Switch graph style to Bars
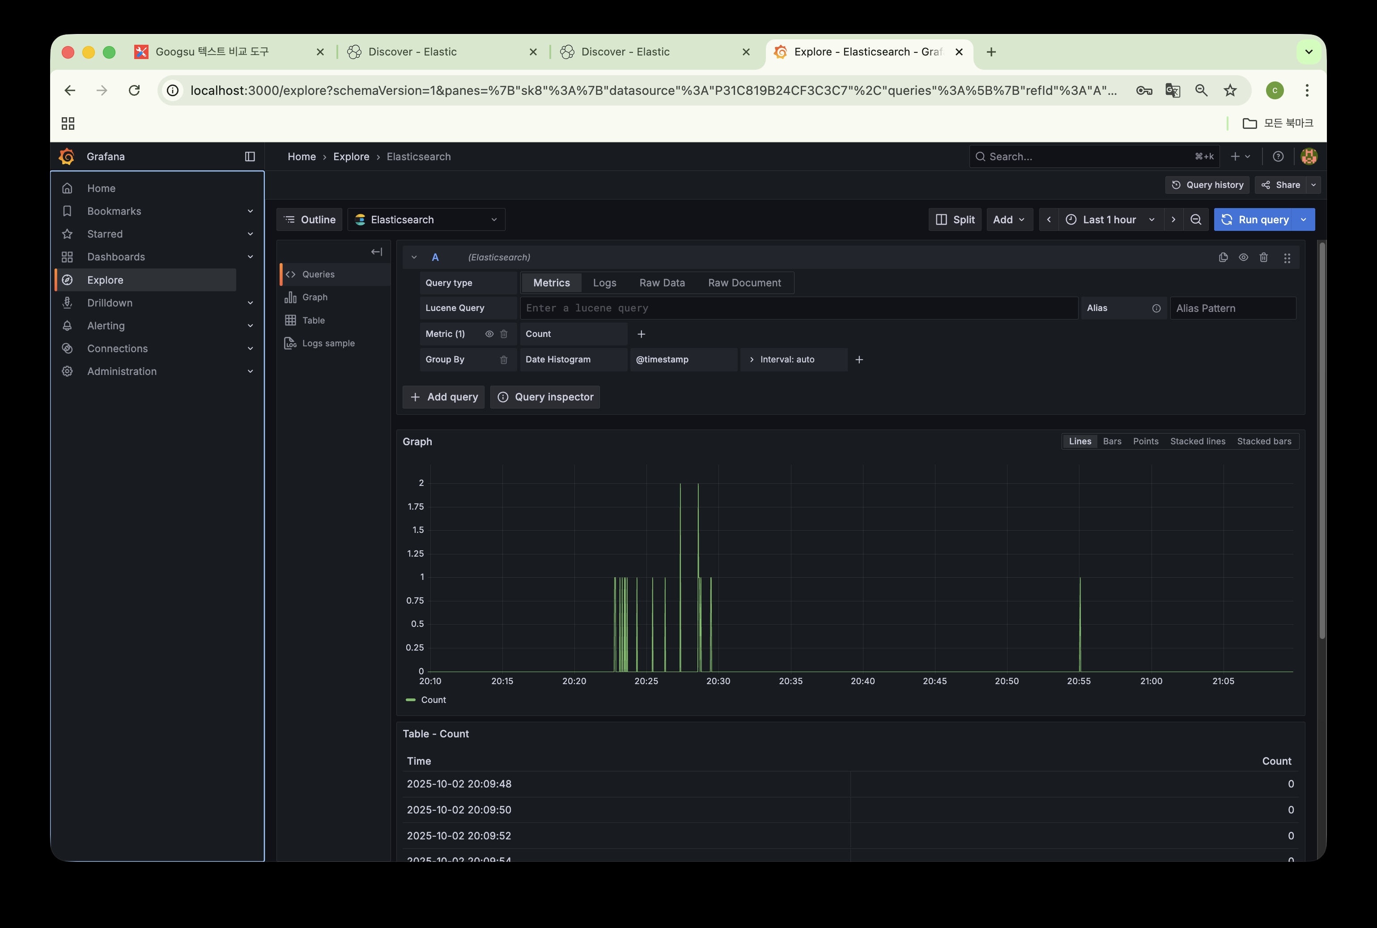The height and width of the screenshot is (928, 1377). pos(1112,442)
